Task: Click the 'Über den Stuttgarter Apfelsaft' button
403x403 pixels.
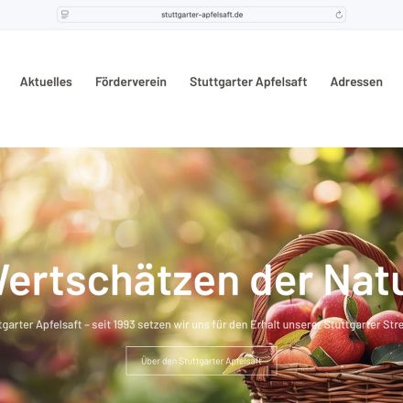Action: click(x=201, y=361)
